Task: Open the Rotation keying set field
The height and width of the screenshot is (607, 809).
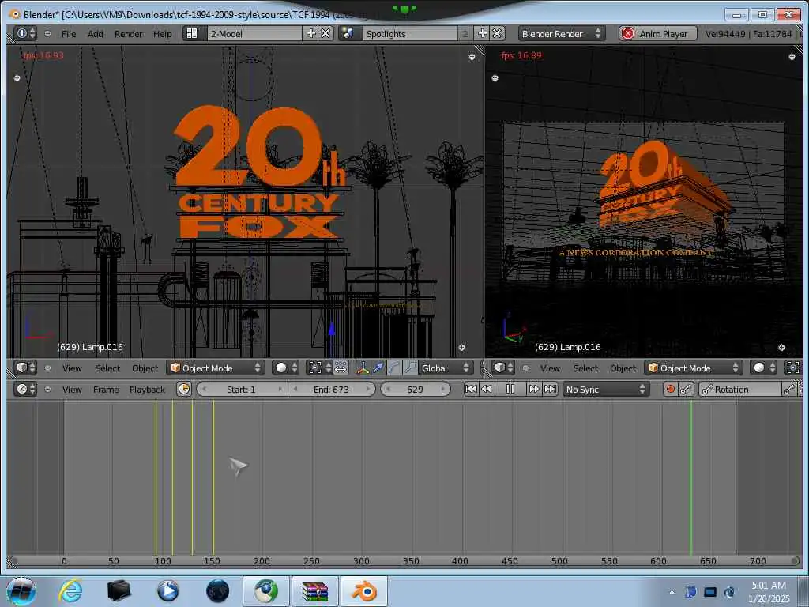Action: pos(739,389)
